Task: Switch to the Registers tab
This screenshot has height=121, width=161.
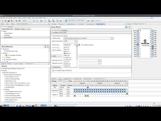Action: point(64,30)
